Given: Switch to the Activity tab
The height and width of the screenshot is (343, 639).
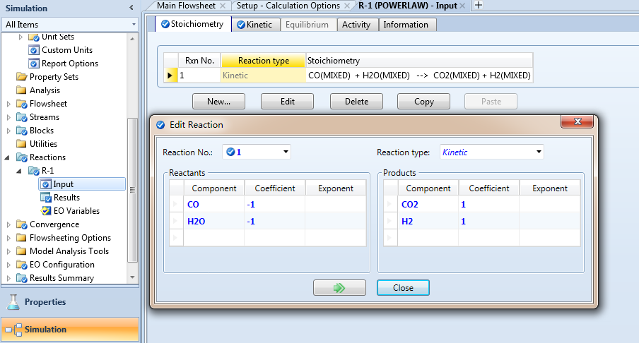Looking at the screenshot, I should pyautogui.click(x=356, y=25).
